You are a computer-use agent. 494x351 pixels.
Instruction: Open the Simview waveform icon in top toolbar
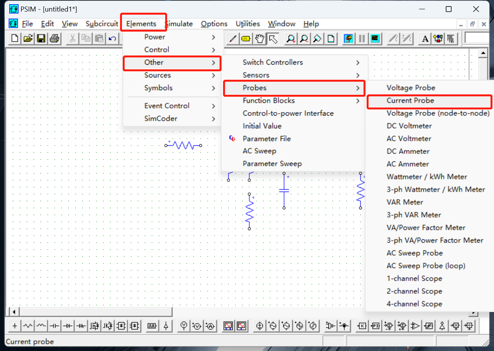coord(375,39)
